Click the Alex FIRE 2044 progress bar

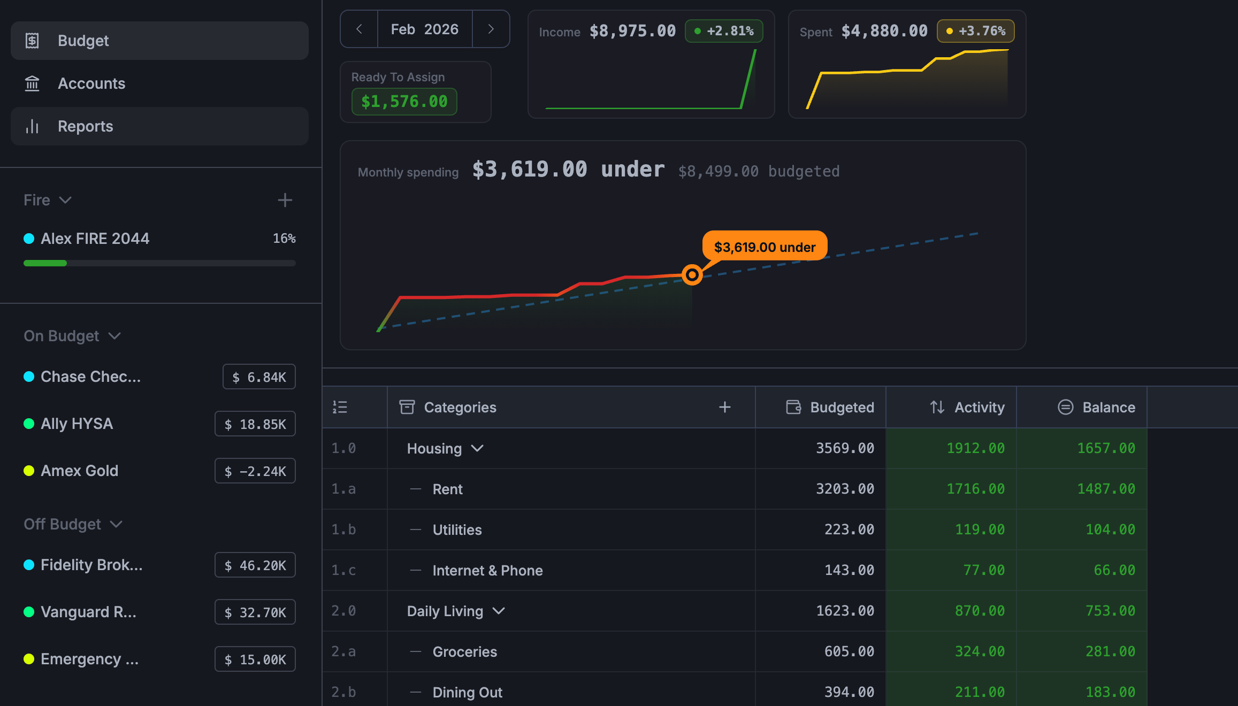tap(159, 263)
